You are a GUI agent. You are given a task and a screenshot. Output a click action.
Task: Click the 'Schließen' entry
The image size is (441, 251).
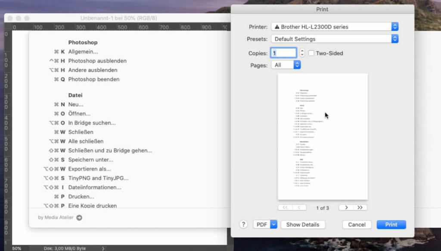[x=81, y=132]
